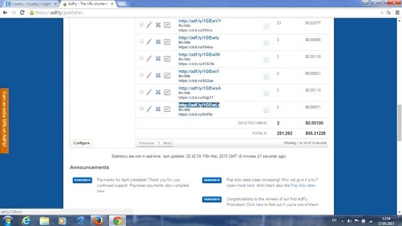Click 'here' in the AdFly Promotion announcement
The width and height of the screenshot is (402, 226).
point(259,205)
